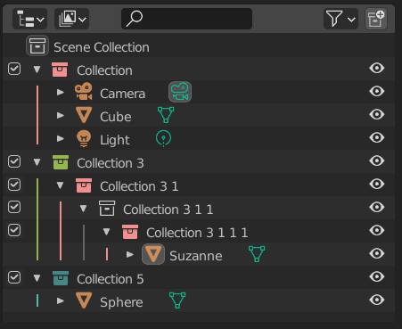Open the filter options dropdown

tap(340, 19)
